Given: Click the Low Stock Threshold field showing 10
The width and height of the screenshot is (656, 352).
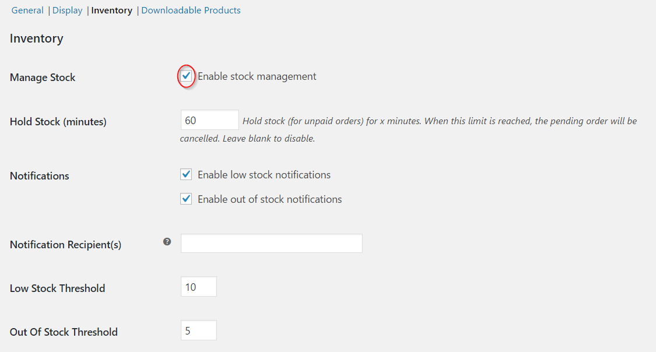Looking at the screenshot, I should 199,287.
